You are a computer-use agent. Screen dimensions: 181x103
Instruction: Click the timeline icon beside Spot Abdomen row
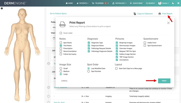pyautogui.click(x=49, y=87)
